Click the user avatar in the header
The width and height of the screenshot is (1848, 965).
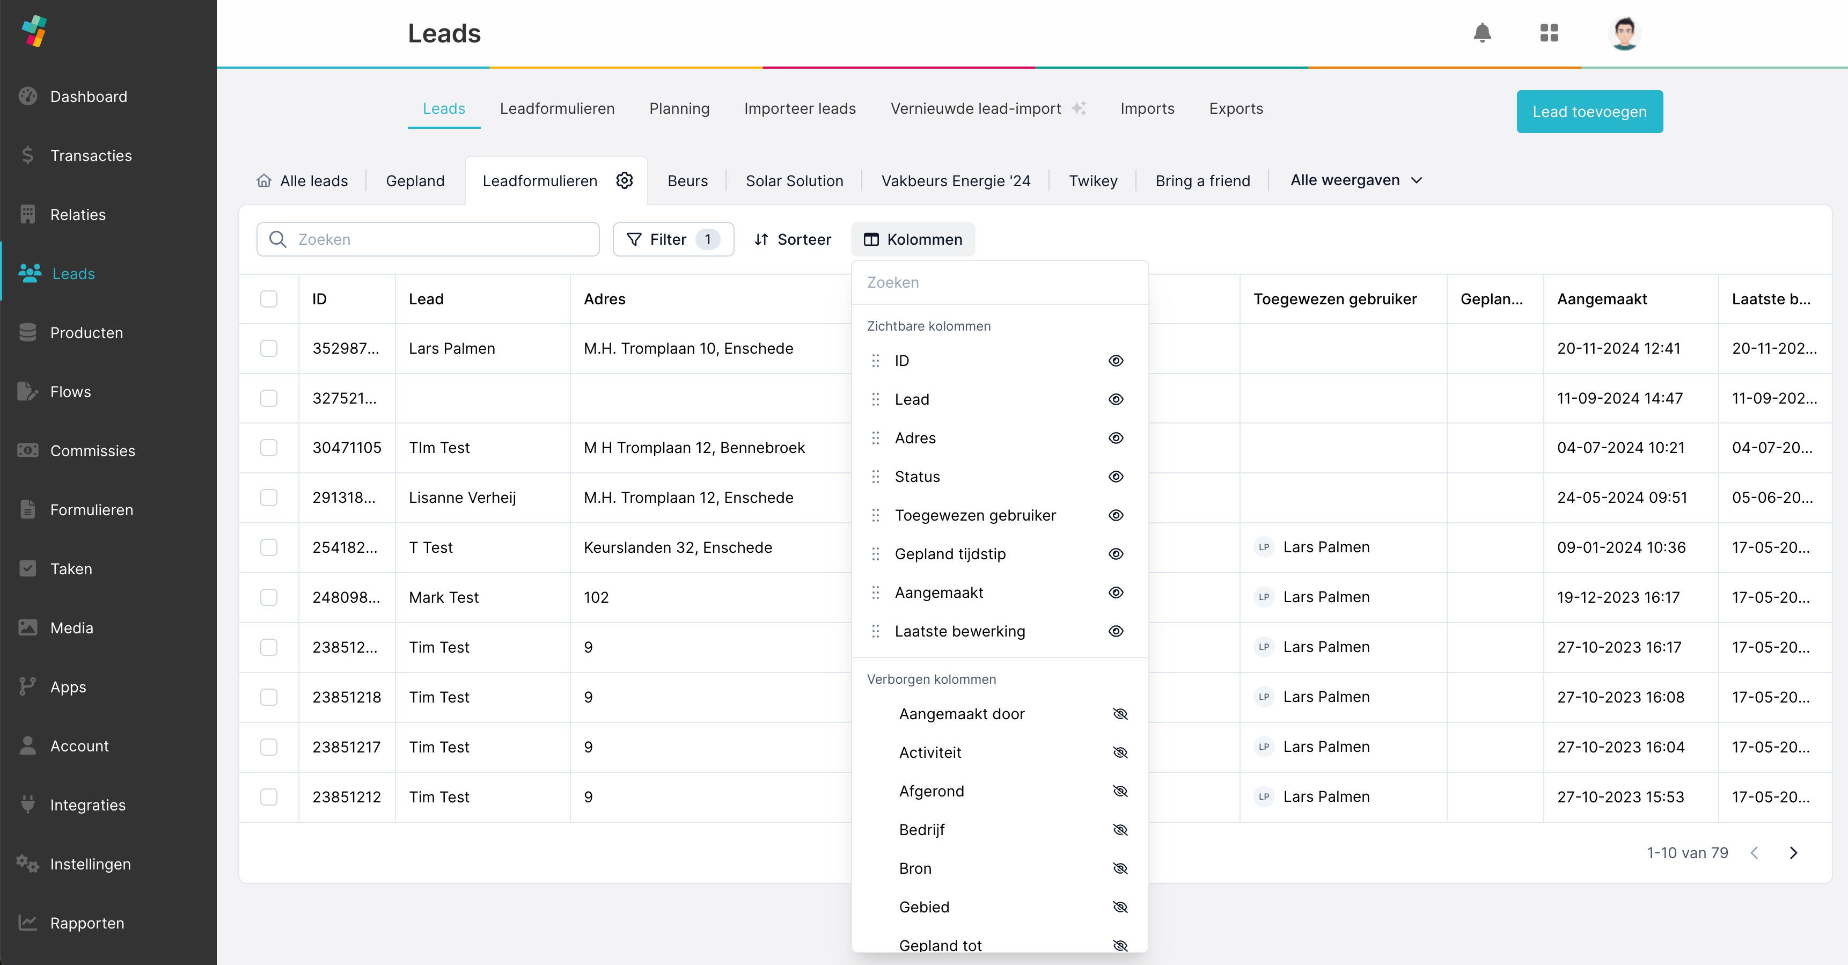coord(1624,33)
